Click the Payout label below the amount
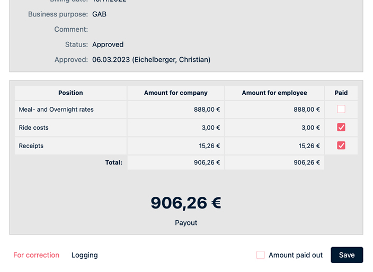This screenshot has height=272, width=373. 186,223
